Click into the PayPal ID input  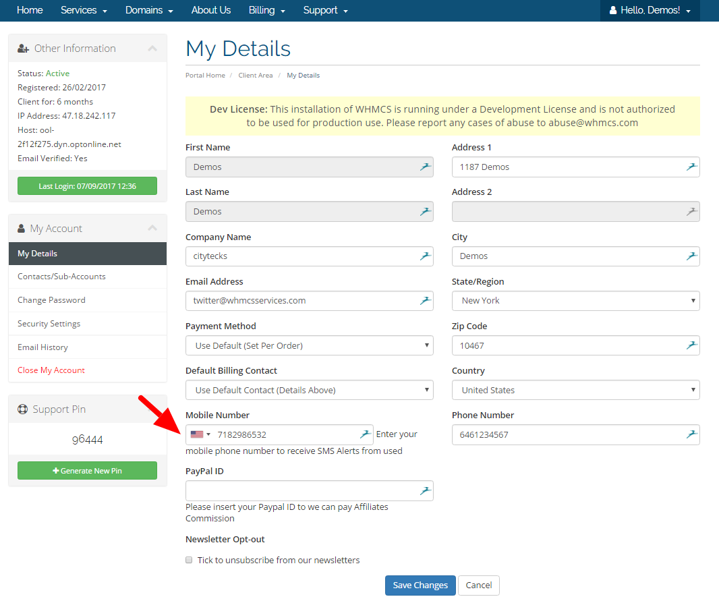(310, 490)
